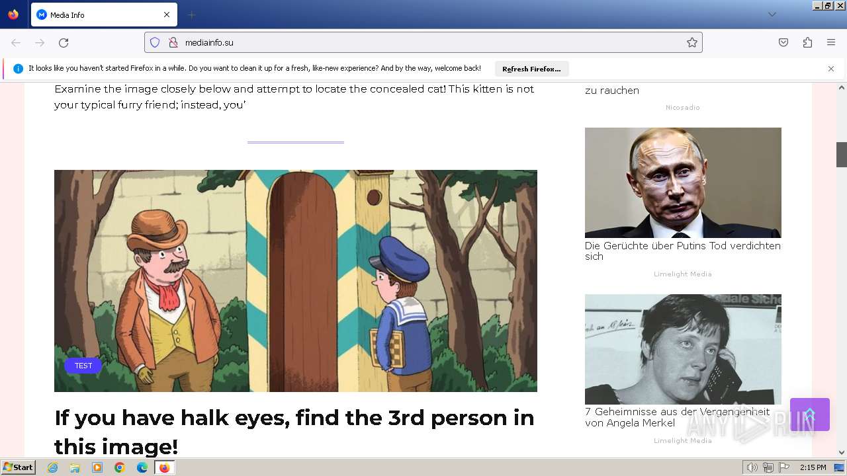847x476 pixels.
Task: Click the 2:15 PM clock
Action: pos(813,467)
